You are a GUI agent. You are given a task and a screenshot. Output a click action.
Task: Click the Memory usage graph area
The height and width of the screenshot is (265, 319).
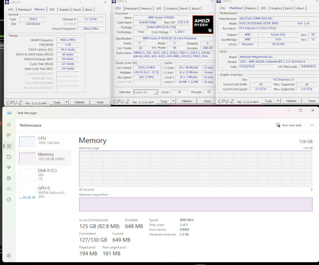point(196,169)
